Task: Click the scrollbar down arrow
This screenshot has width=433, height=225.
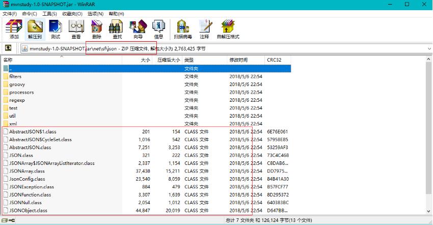Action: click(428, 211)
